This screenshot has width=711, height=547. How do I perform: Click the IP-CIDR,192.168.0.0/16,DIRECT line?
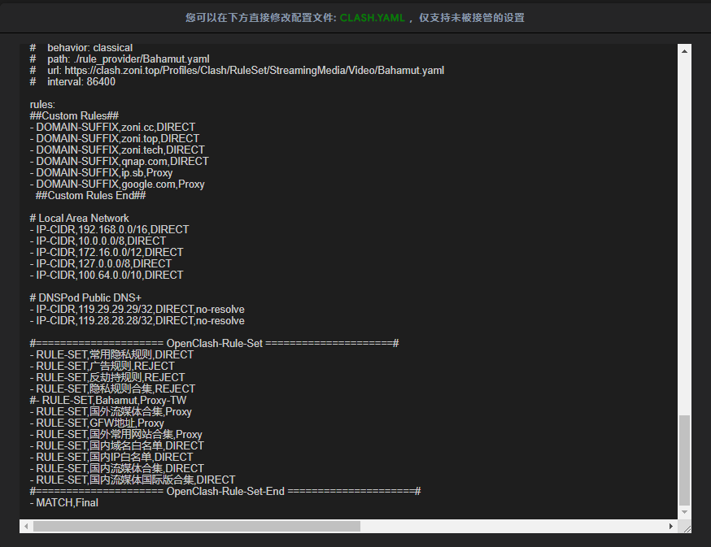[109, 229]
